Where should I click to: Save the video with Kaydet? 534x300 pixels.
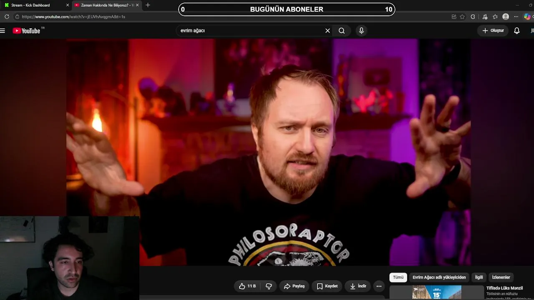point(327,286)
